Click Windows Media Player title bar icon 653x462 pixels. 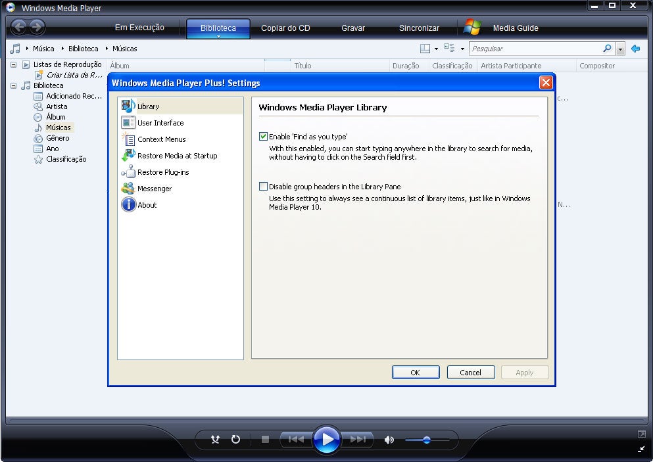(x=11, y=7)
